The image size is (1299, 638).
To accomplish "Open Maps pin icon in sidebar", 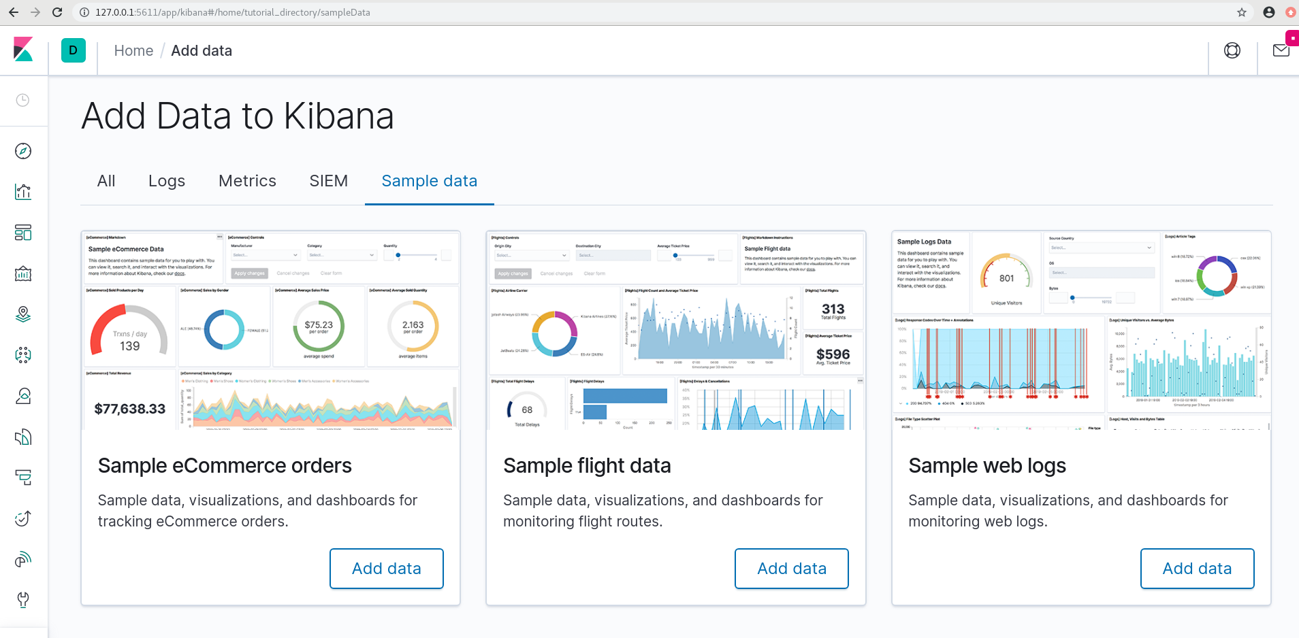I will (x=23, y=314).
